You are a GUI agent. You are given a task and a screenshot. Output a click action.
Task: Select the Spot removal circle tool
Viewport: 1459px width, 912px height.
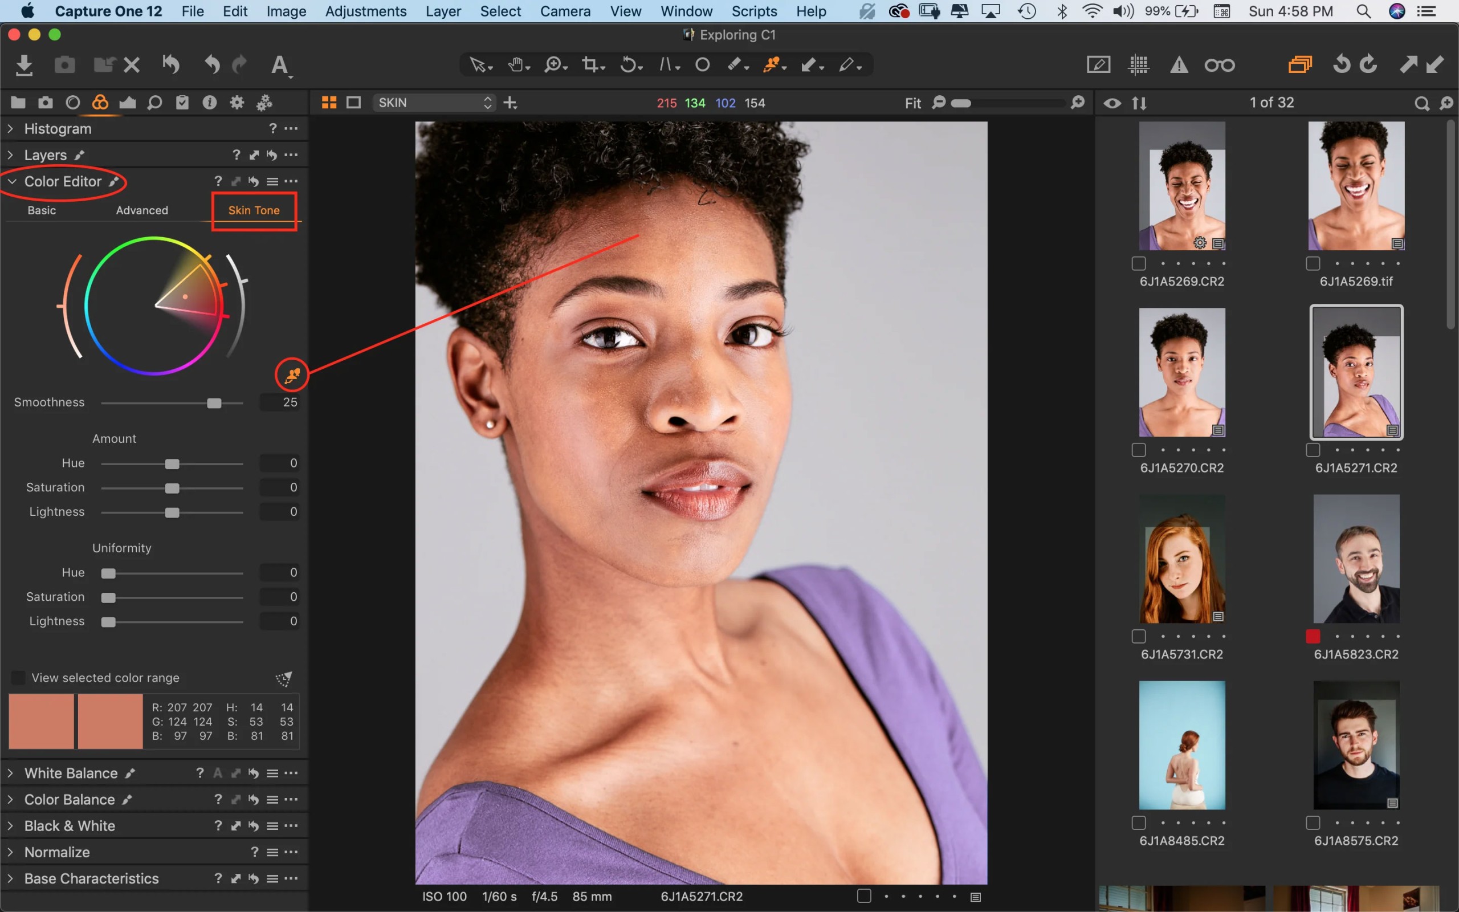tap(702, 64)
